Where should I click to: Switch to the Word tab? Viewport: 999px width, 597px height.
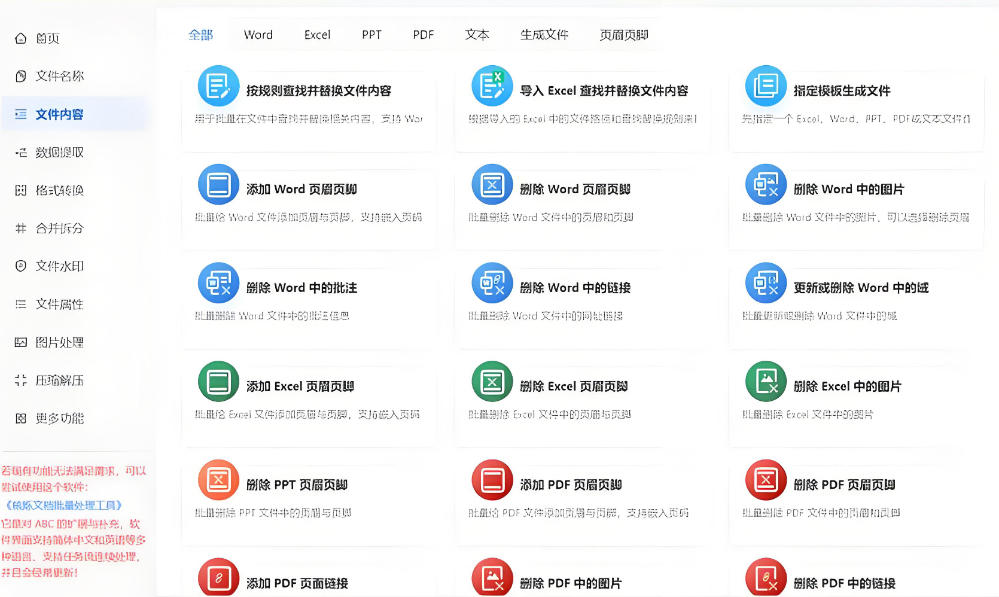pos(258,35)
